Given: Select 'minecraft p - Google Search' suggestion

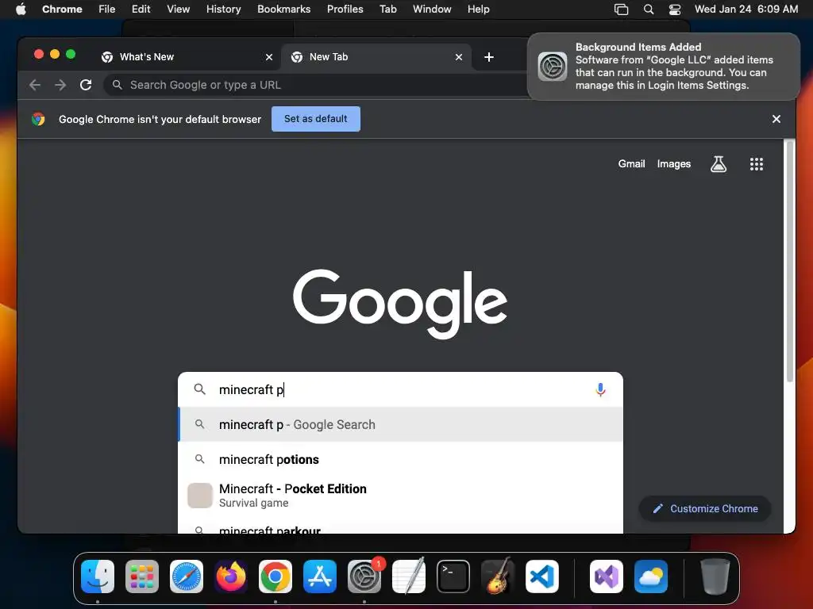Looking at the screenshot, I should coord(400,425).
